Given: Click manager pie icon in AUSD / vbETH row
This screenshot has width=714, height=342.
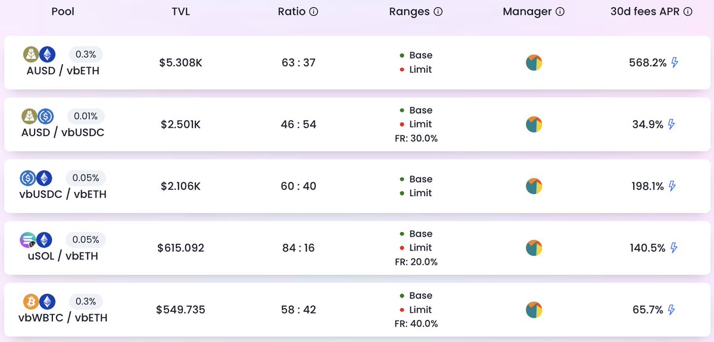Looking at the screenshot, I should 534,62.
